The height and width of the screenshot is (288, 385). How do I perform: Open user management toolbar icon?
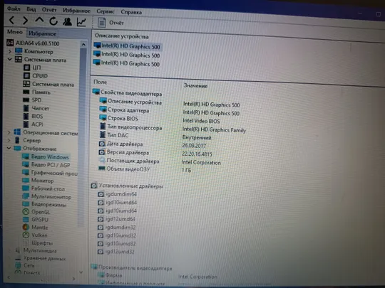[67, 22]
